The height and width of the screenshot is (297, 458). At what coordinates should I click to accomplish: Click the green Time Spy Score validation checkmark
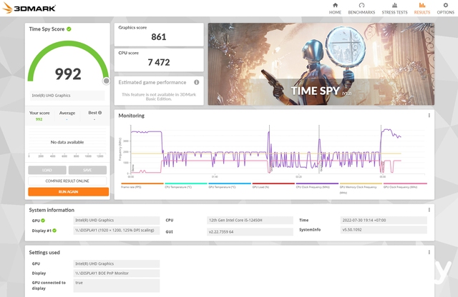coord(69,29)
